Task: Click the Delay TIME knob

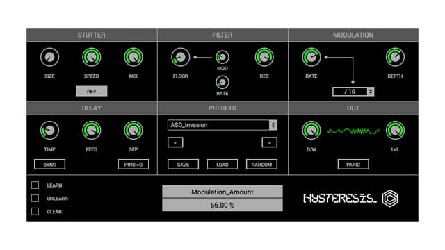Action: point(49,131)
